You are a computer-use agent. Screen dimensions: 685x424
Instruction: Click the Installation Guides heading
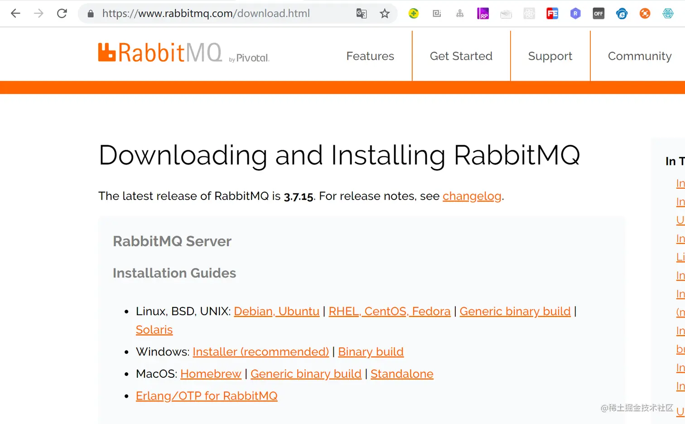(x=174, y=273)
